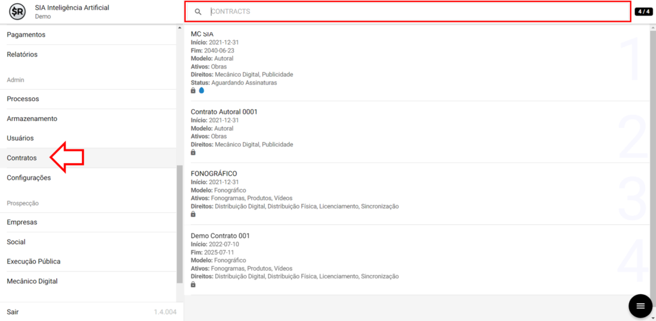The image size is (656, 321).
Task: Open Execução Pública under Prospecção
Action: [33, 262]
